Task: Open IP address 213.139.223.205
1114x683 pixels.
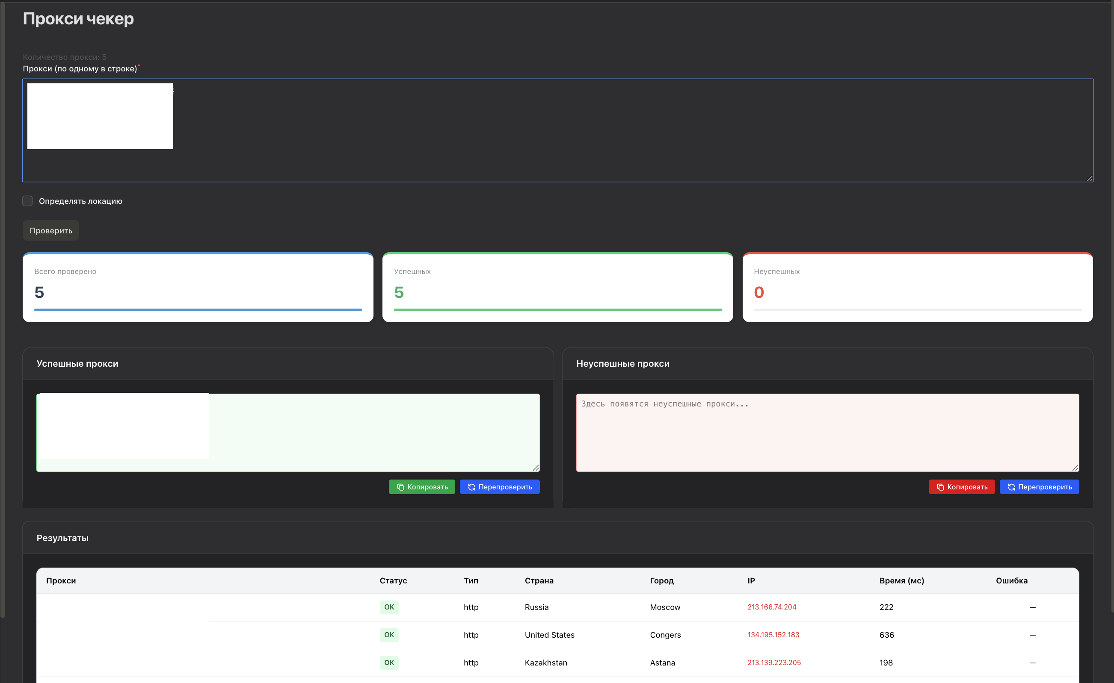Action: pyautogui.click(x=773, y=662)
